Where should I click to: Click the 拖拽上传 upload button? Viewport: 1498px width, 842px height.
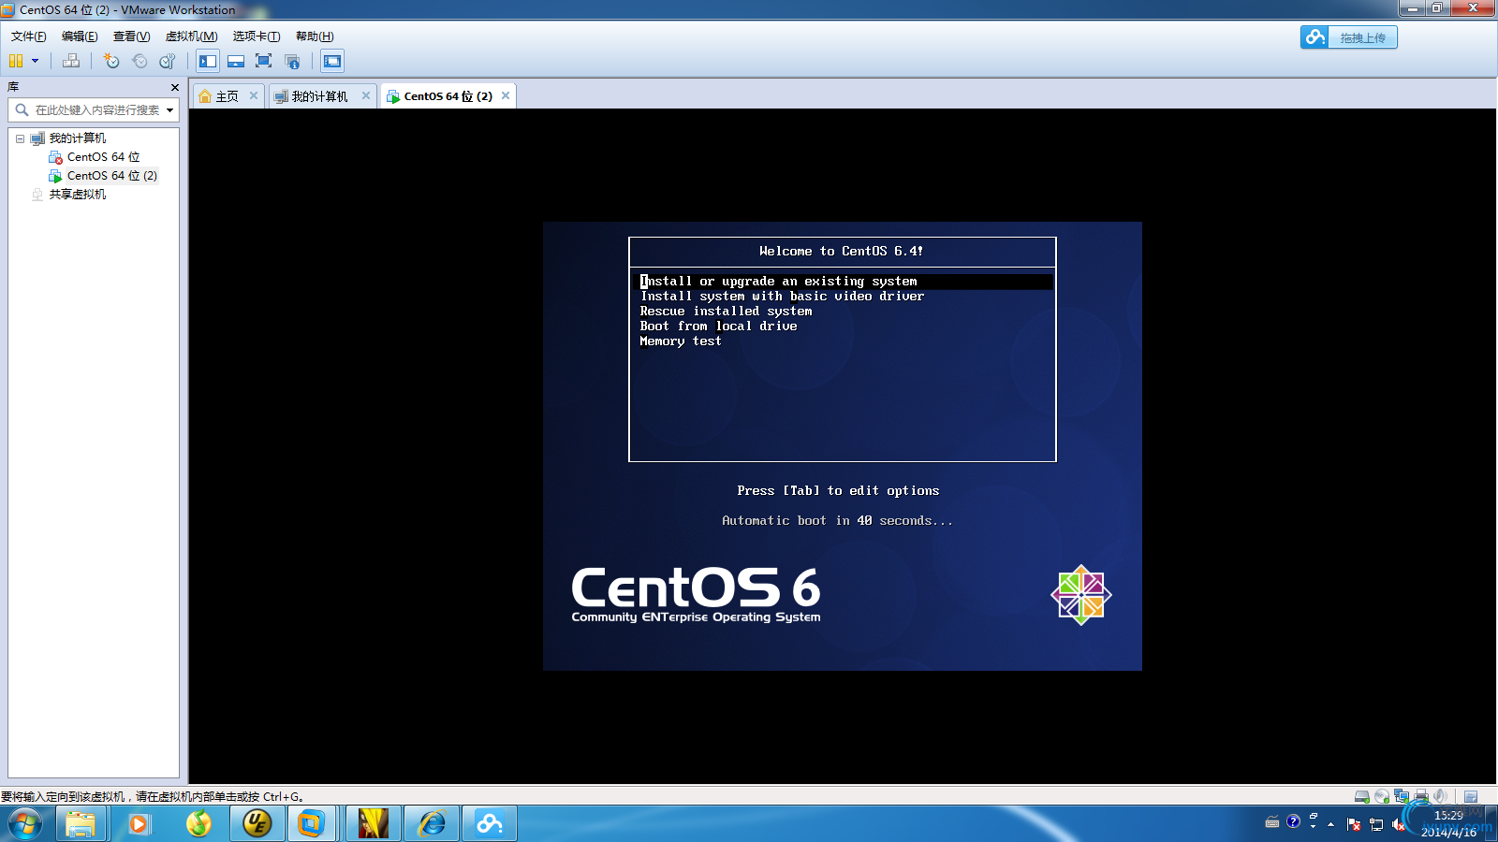(x=1348, y=37)
